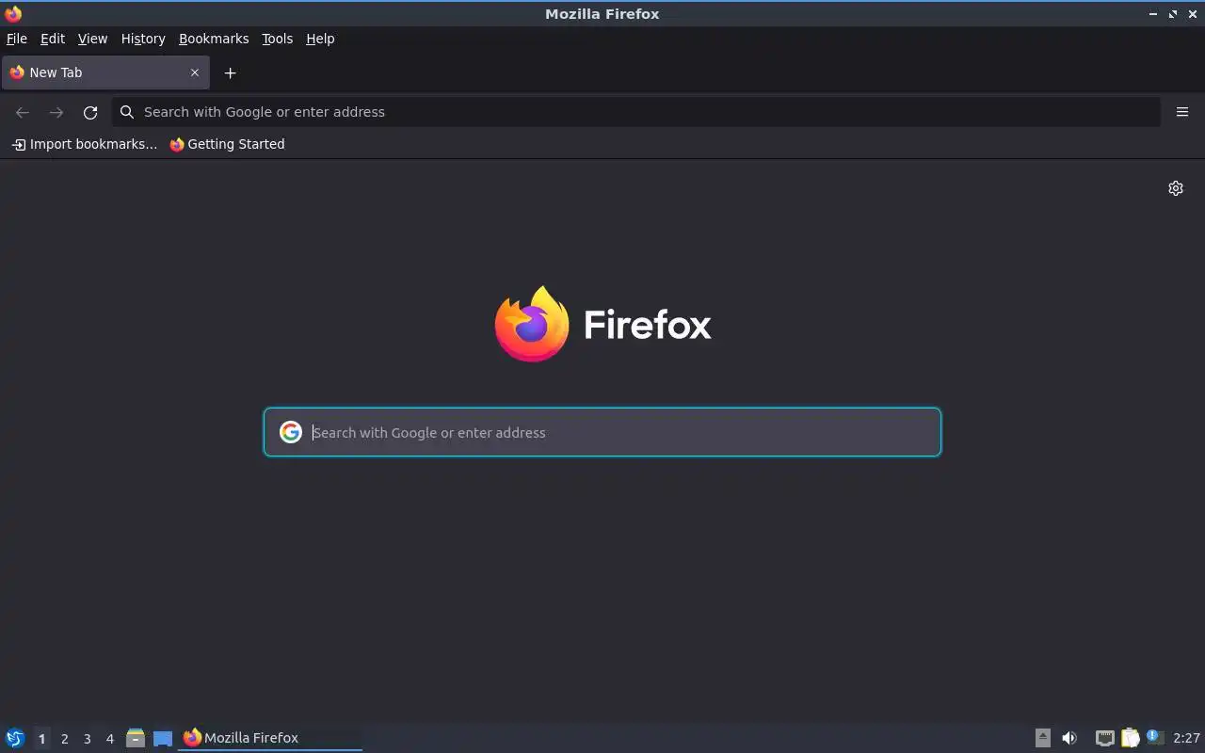Click the Forward navigation arrow

56,112
